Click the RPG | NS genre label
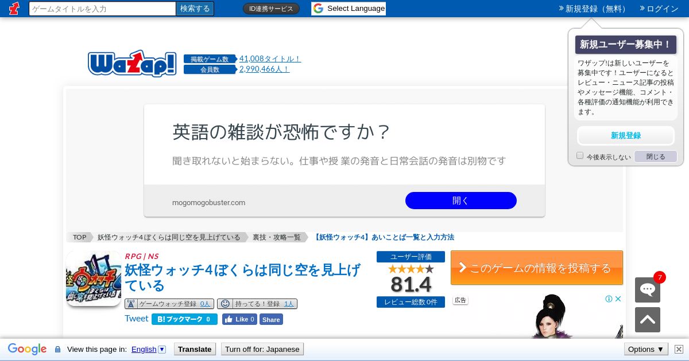The image size is (689, 361). [142, 256]
